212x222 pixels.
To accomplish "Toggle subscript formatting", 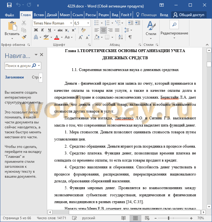I will [x=67, y=30].
